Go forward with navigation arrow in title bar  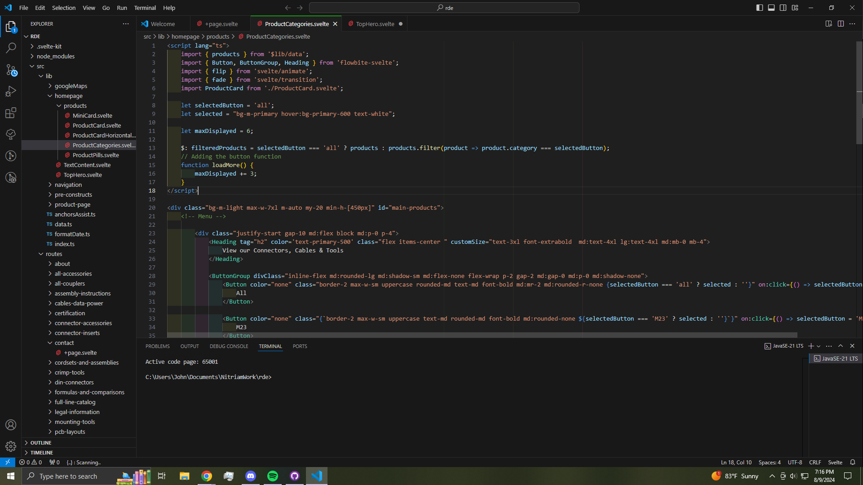[x=300, y=8]
